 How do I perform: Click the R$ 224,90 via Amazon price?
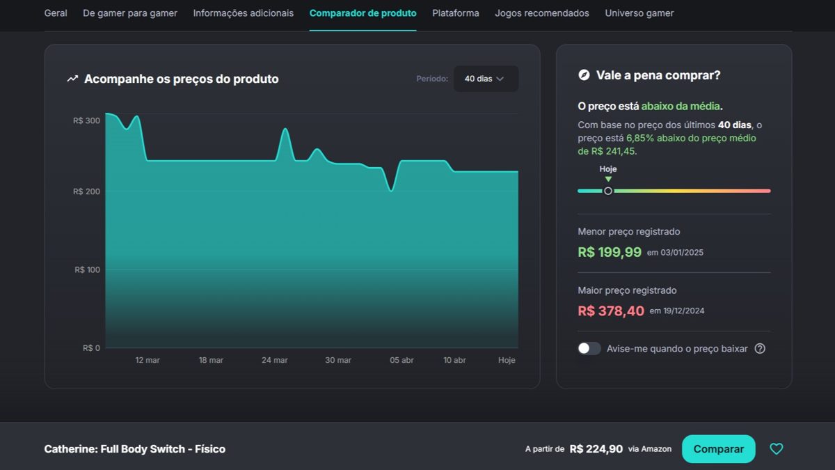point(596,449)
